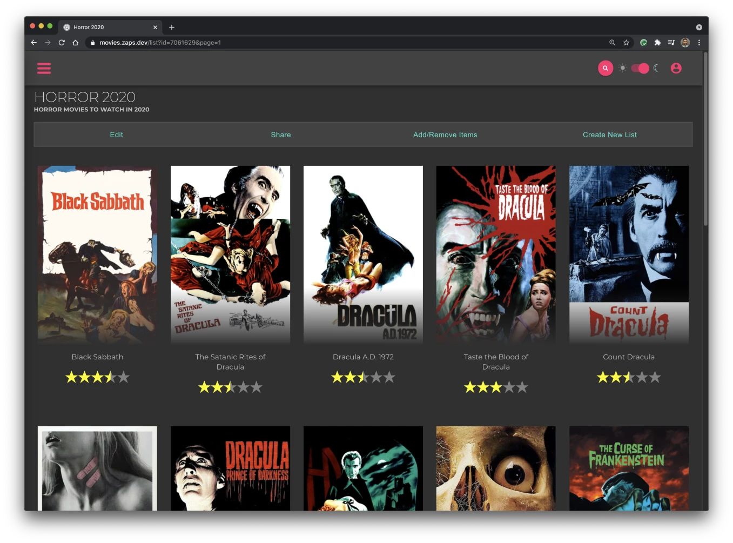Open the Black Sabbath poster
This screenshot has width=733, height=543.
coord(97,254)
